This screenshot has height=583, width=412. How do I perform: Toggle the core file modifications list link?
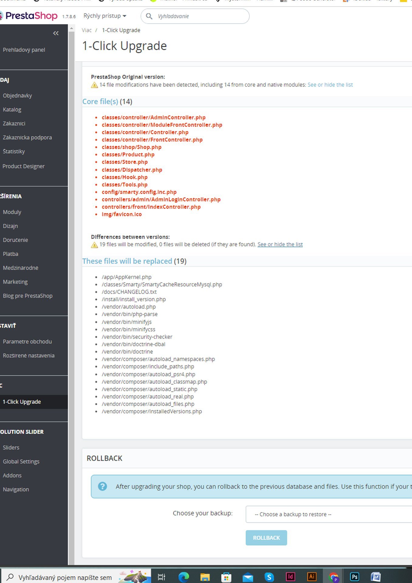coord(330,85)
